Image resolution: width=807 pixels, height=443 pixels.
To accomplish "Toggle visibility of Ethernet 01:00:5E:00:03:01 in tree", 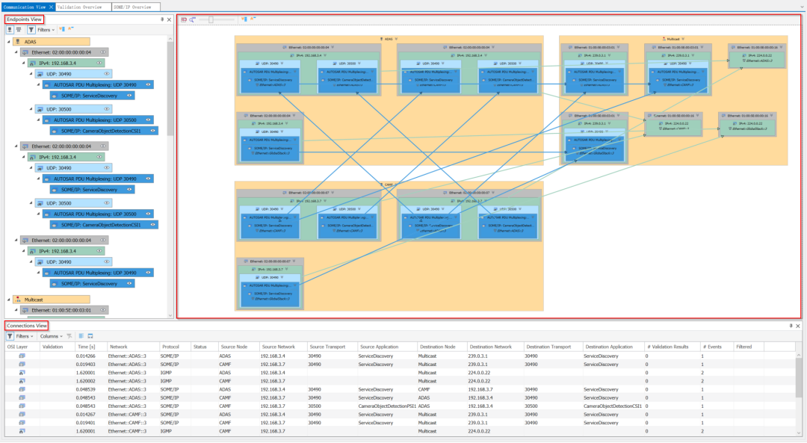I will point(103,310).
